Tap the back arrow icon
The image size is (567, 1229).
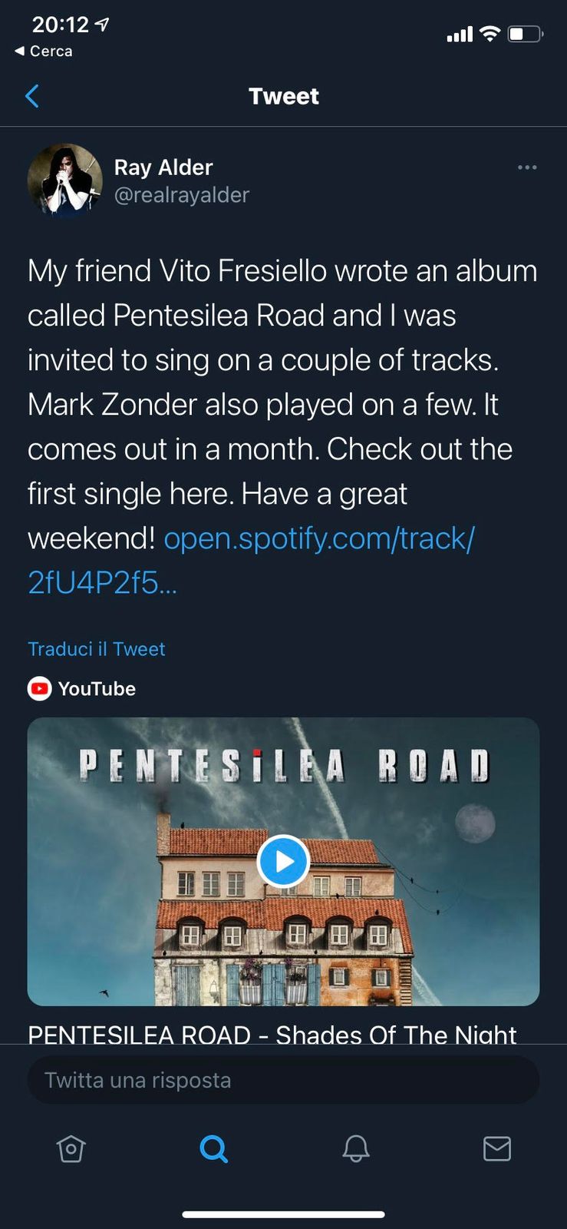tap(32, 96)
